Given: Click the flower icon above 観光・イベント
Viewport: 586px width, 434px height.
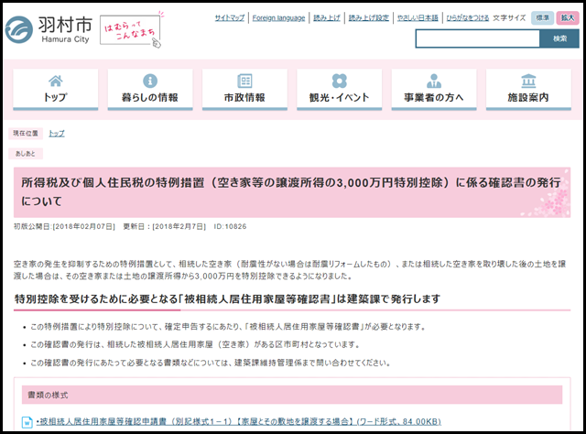Looking at the screenshot, I should pyautogui.click(x=340, y=81).
